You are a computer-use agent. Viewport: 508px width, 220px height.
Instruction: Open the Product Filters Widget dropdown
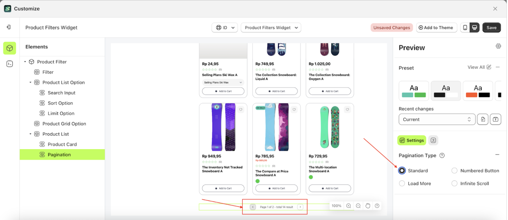pos(271,28)
